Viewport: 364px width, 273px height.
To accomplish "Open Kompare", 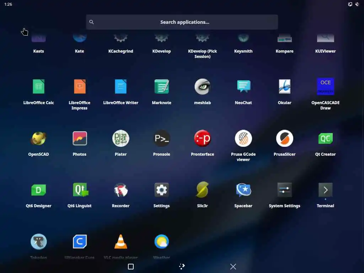I will point(284,44).
